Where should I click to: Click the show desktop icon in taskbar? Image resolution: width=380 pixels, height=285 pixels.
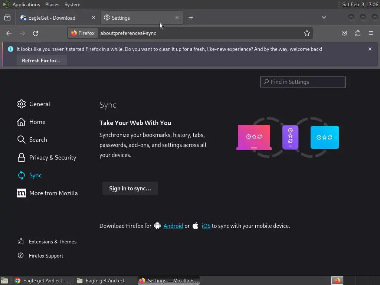click(x=4, y=281)
